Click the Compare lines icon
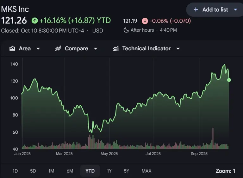The width and height of the screenshot is (243, 178). (58, 48)
